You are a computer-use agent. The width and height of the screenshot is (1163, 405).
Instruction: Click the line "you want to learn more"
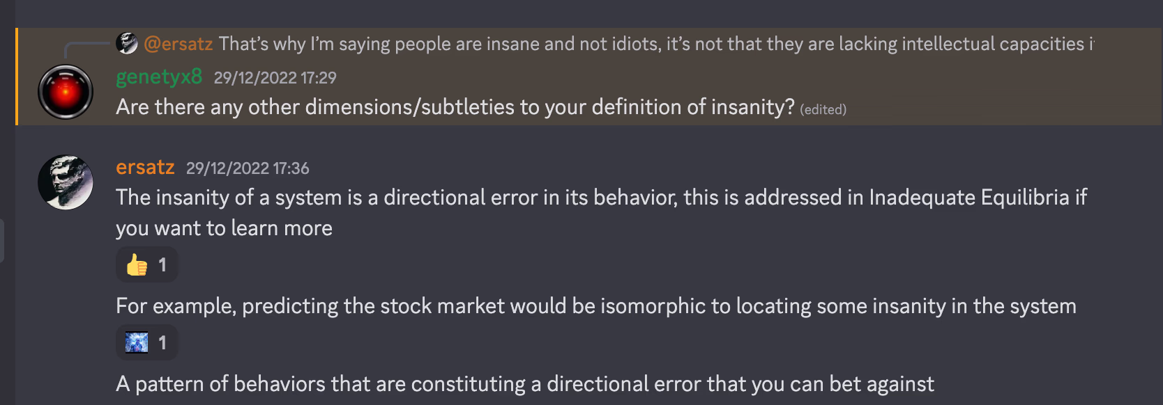tap(224, 228)
